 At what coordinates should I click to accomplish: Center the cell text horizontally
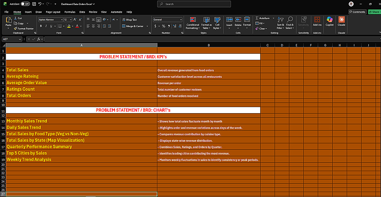(93, 26)
